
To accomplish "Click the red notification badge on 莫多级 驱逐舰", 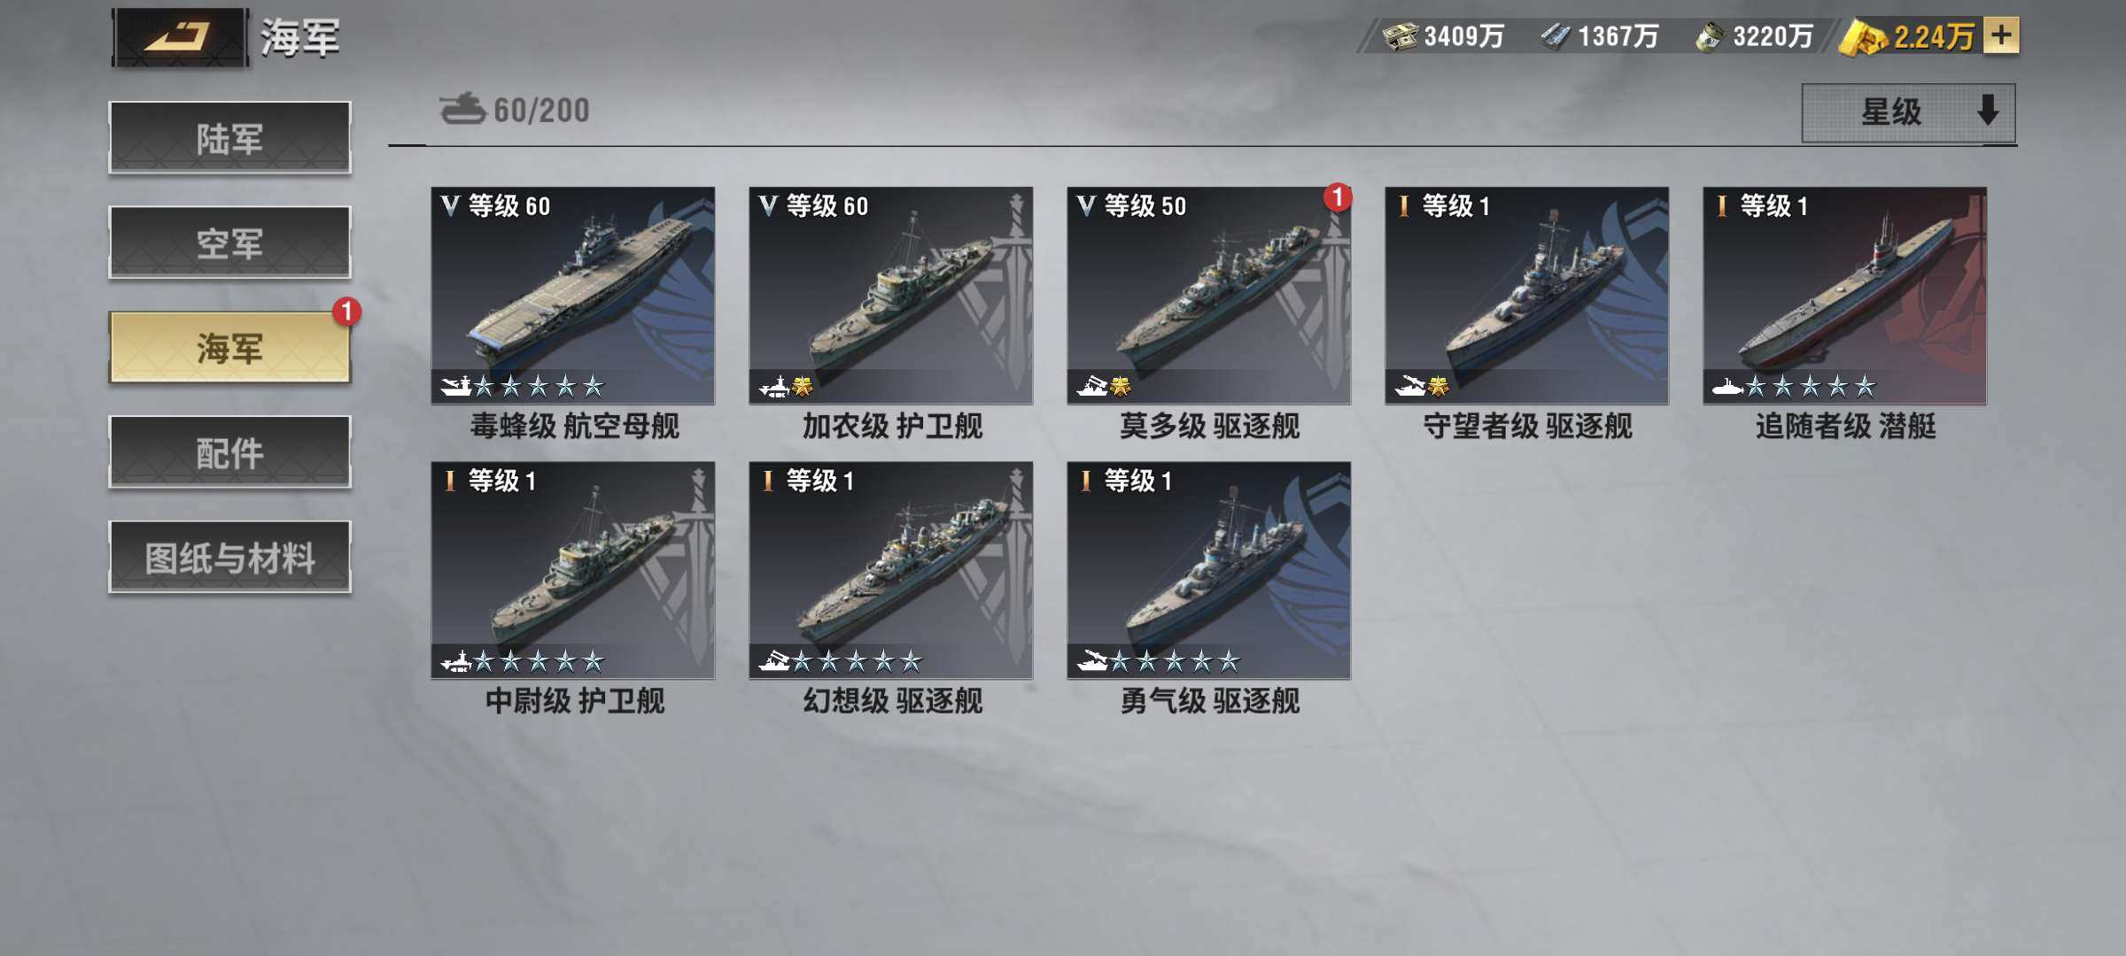I will [x=1338, y=197].
